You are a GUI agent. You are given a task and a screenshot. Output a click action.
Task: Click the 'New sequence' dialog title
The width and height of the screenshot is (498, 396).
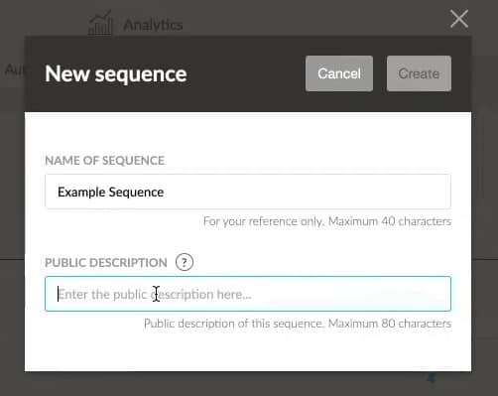coord(116,73)
